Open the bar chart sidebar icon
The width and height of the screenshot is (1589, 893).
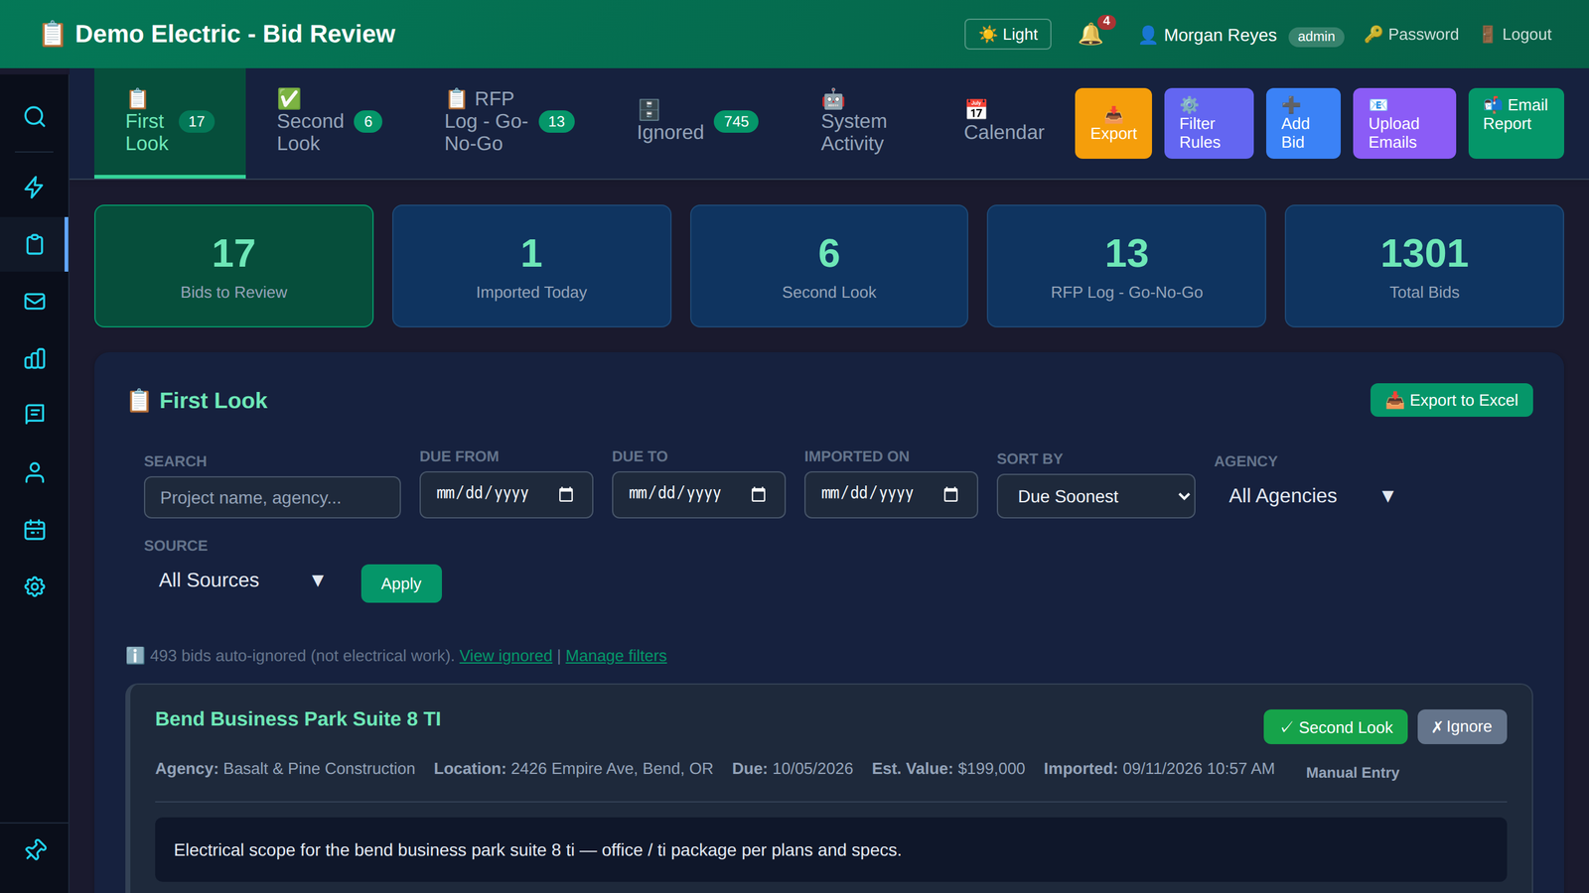[x=35, y=358]
